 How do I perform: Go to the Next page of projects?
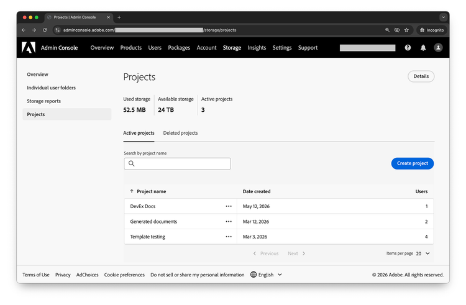click(296, 253)
